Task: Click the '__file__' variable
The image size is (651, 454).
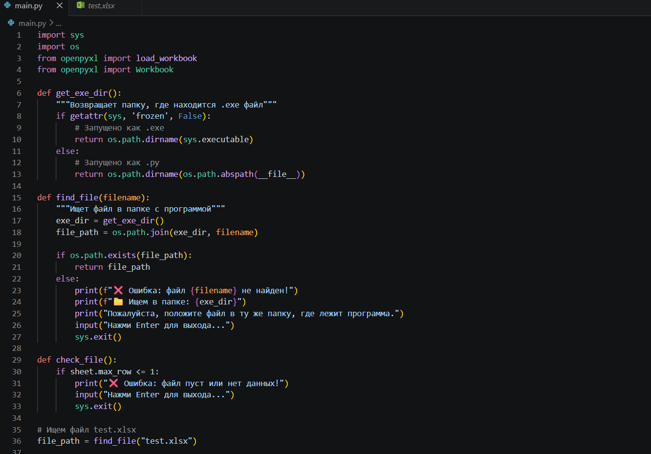Action: tap(277, 174)
